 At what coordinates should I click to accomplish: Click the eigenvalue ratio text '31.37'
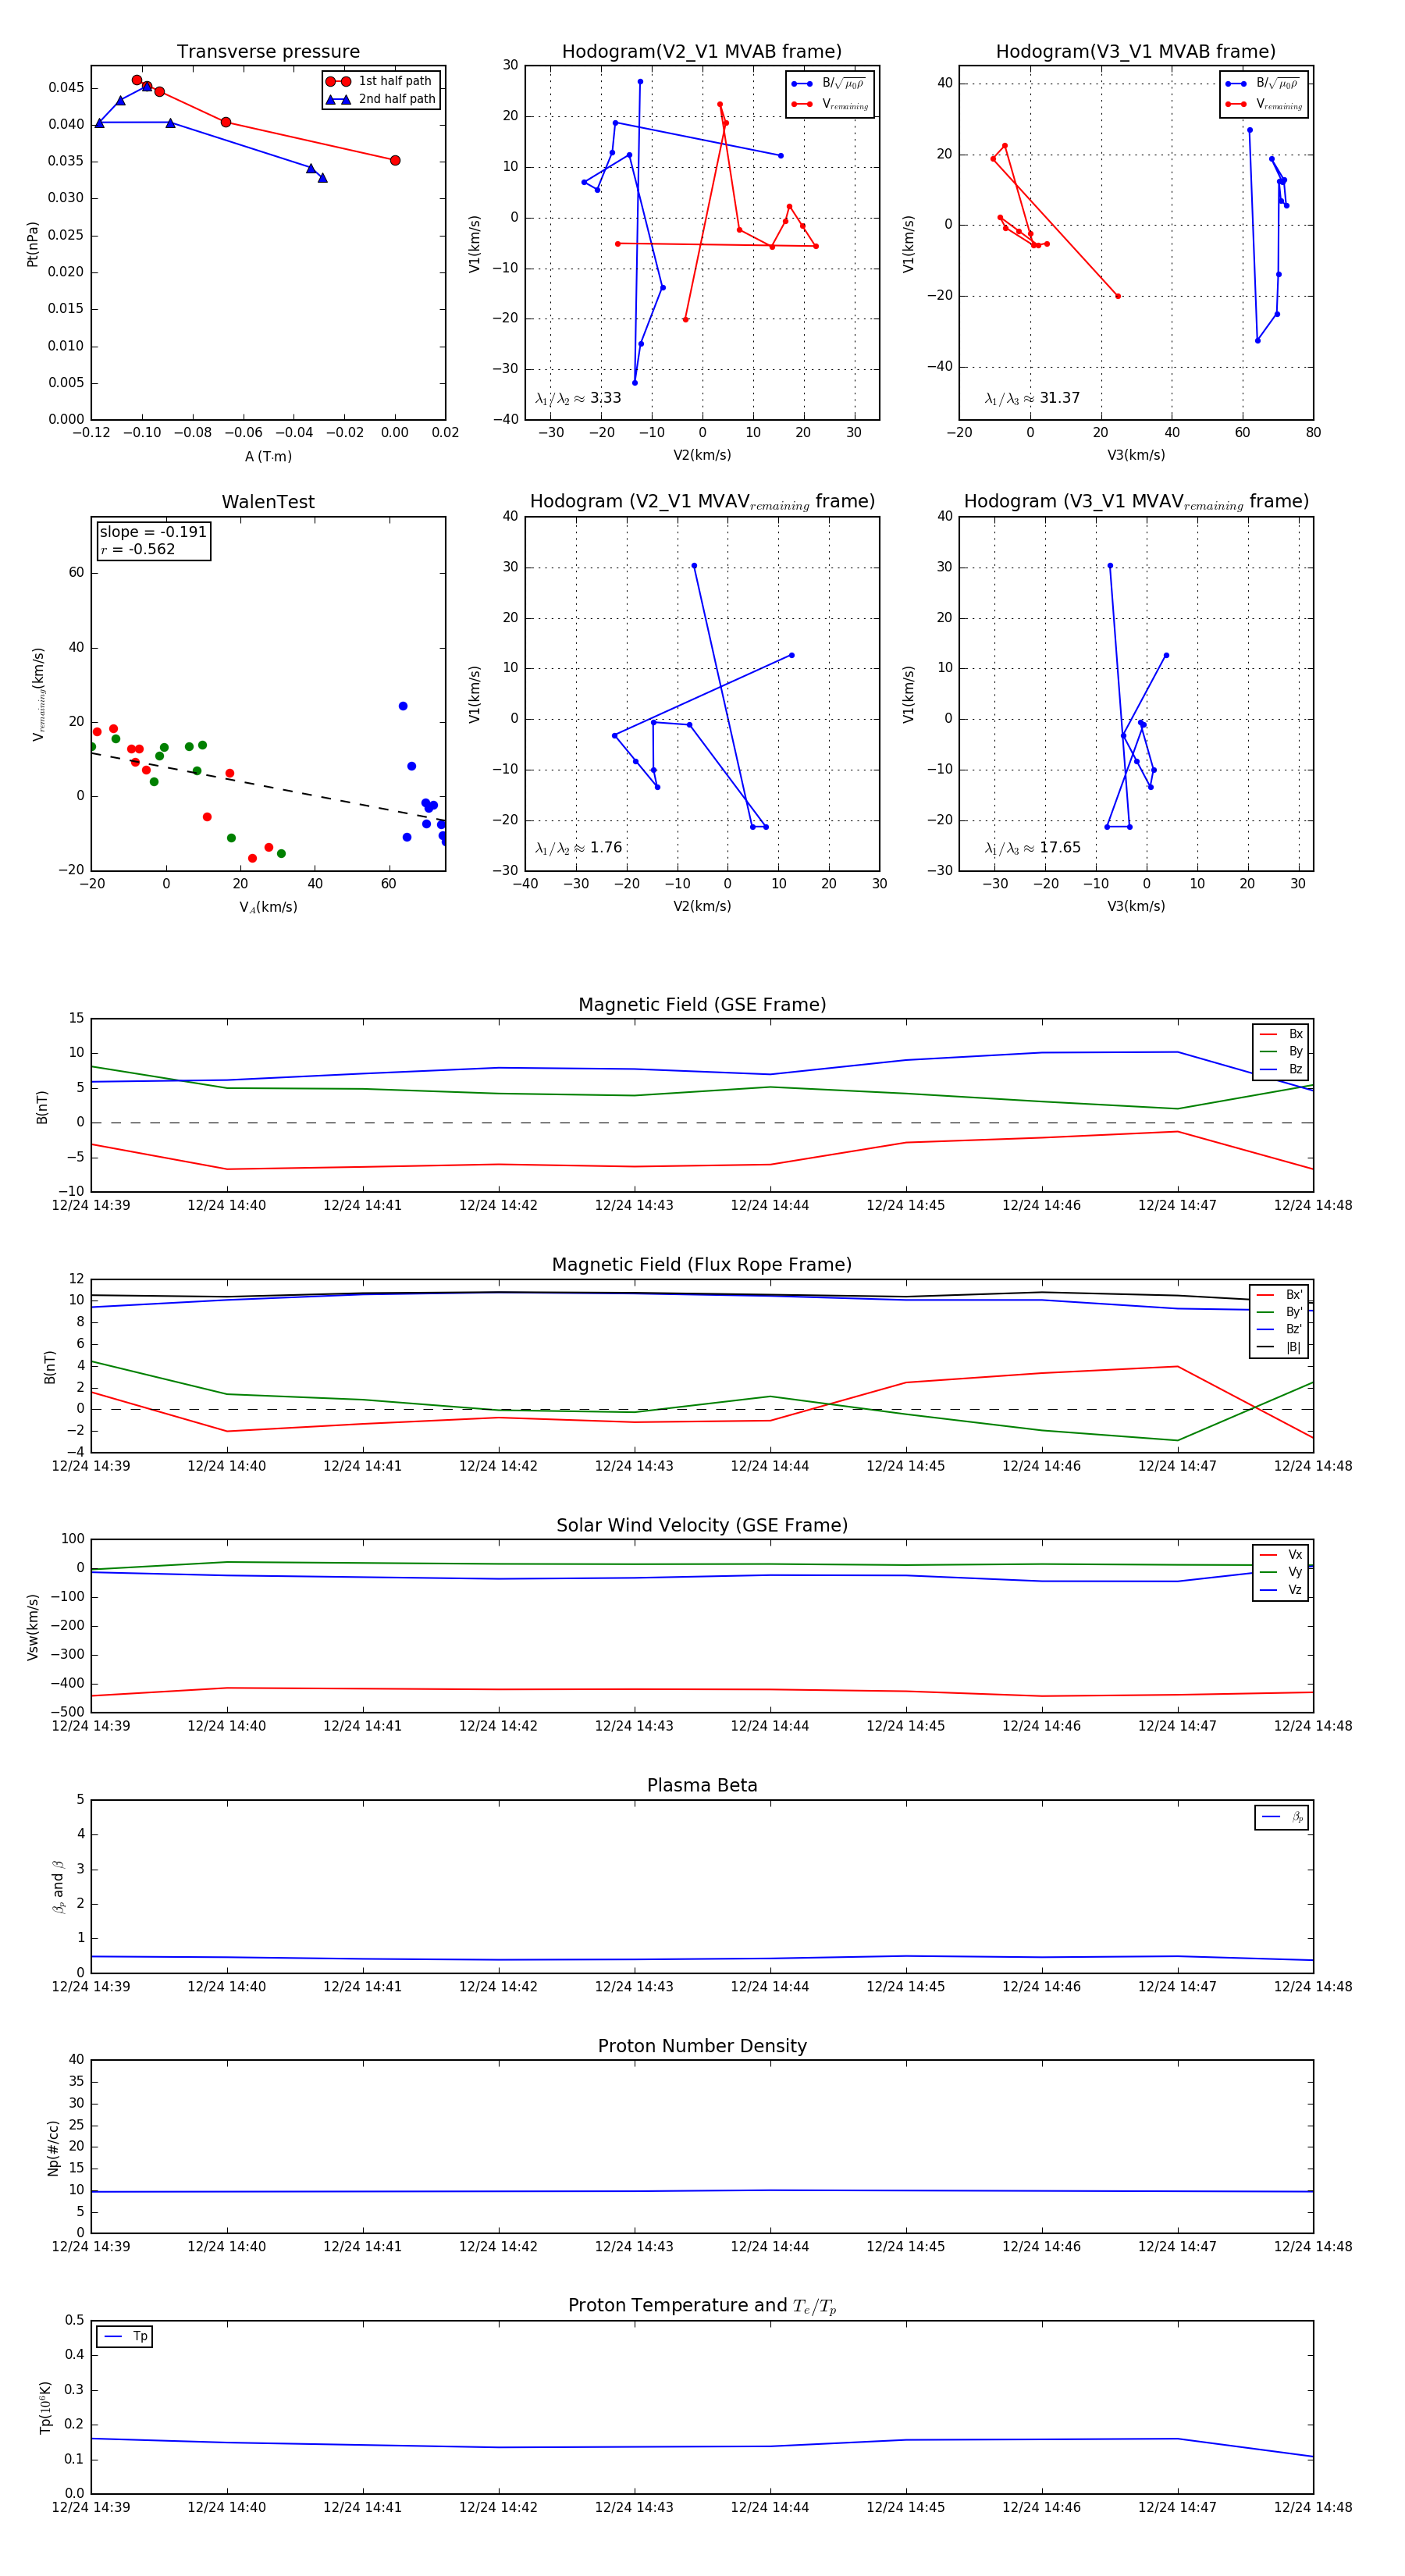click(1060, 398)
